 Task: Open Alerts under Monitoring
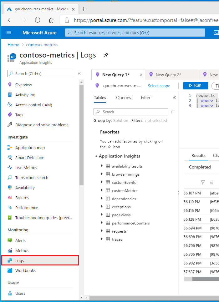click(20, 240)
